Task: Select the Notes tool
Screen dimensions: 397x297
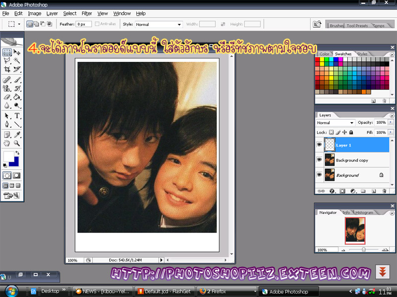Action: coord(7,135)
